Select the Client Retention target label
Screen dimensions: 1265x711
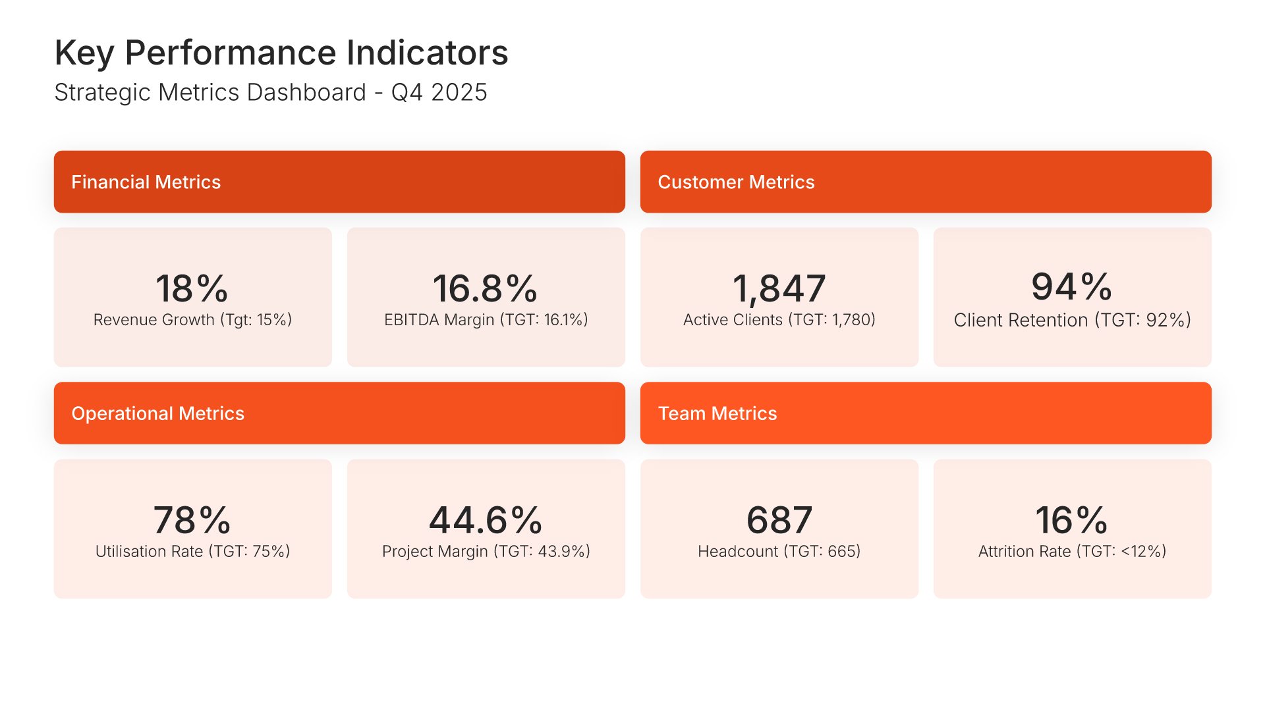(x=1072, y=321)
